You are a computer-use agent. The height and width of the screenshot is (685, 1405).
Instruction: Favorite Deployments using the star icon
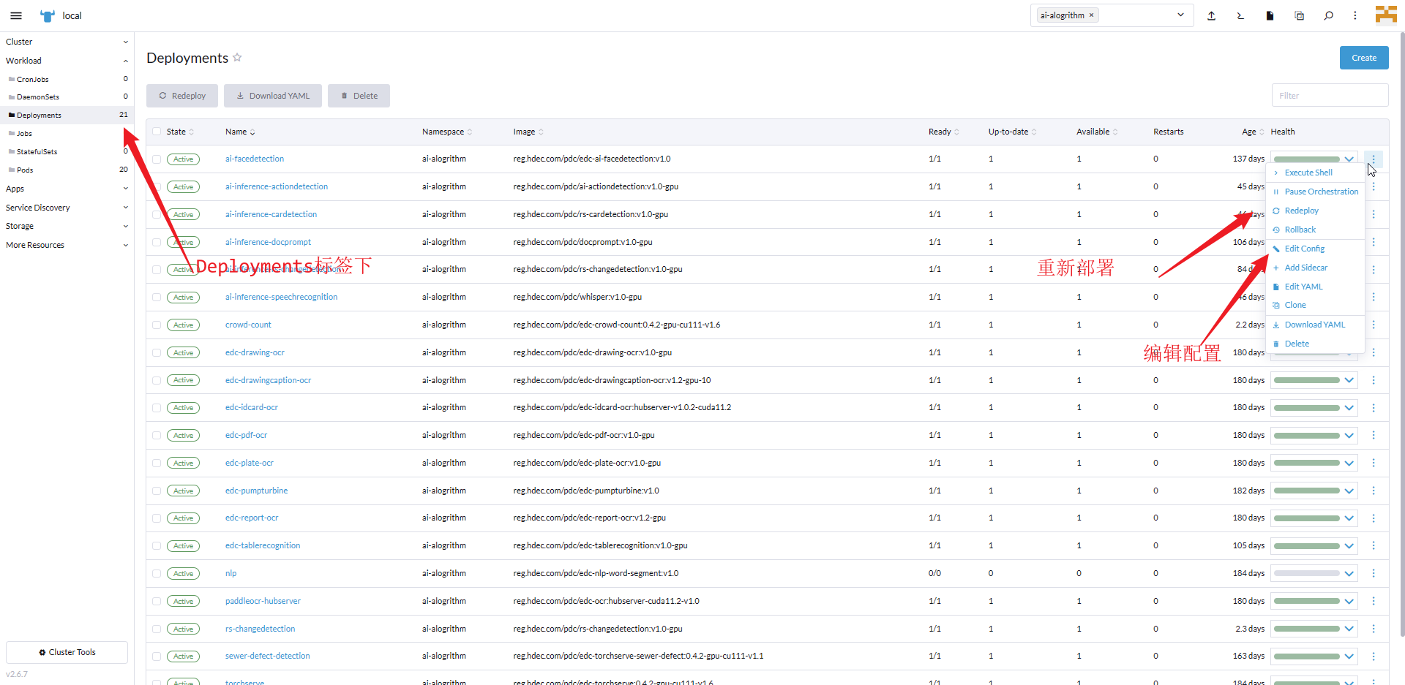[237, 58]
